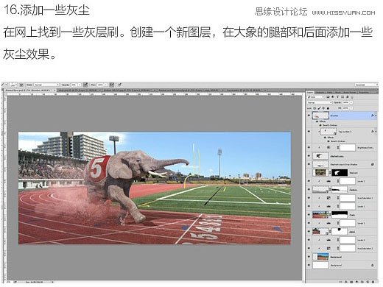Click the Flow value field in options bar
383x287 pixels.
click(x=101, y=85)
